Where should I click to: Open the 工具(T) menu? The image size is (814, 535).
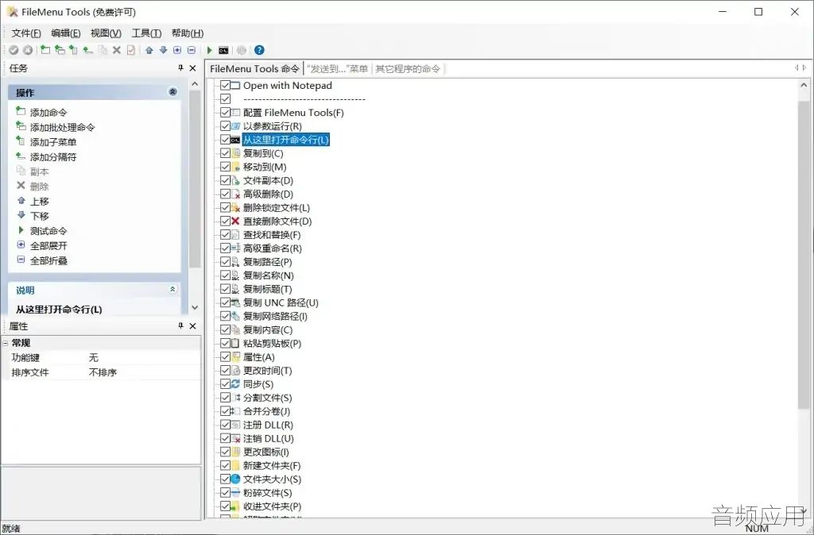point(146,33)
